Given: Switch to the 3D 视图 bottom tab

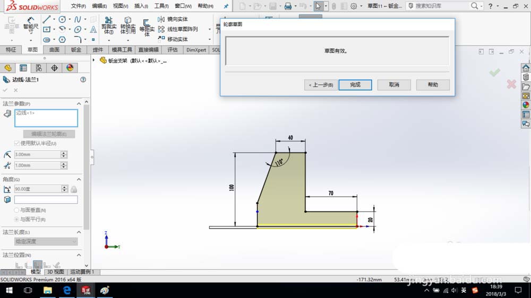Looking at the screenshot, I should pos(56,271).
